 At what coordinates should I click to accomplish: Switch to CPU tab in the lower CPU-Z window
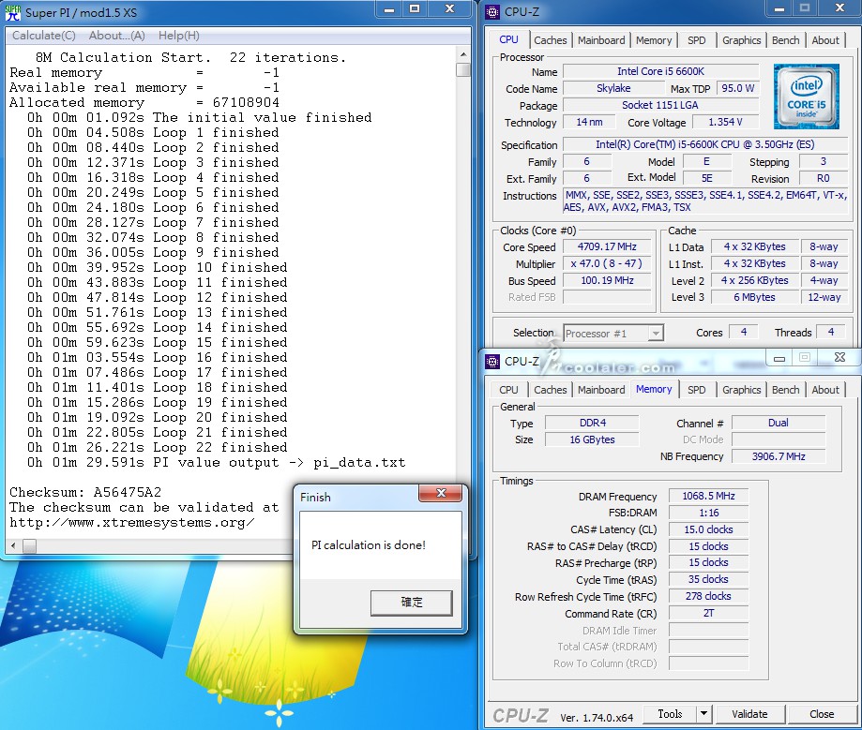[x=508, y=390]
